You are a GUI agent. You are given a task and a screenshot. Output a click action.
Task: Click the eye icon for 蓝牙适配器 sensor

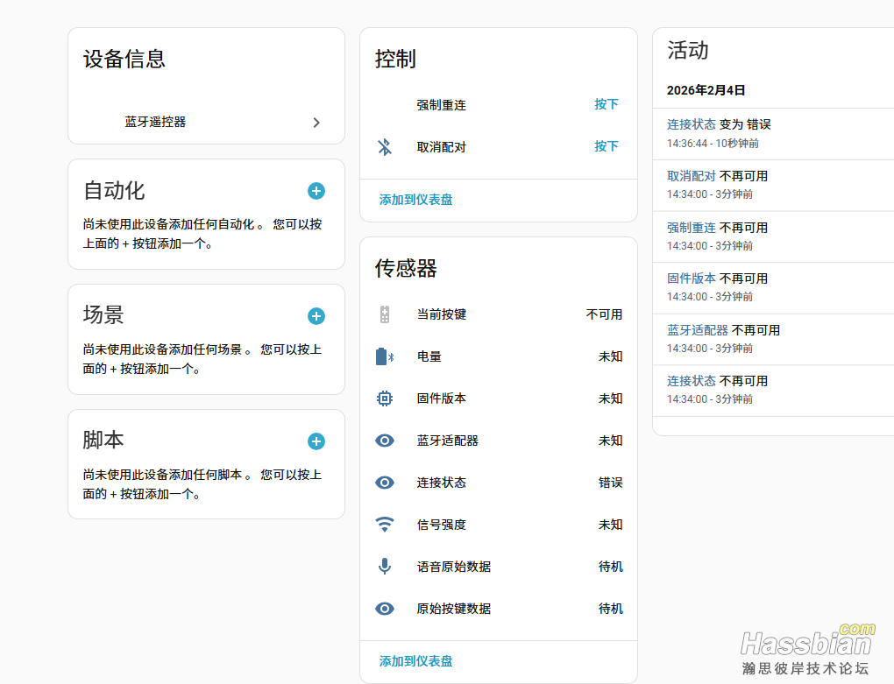click(x=385, y=441)
